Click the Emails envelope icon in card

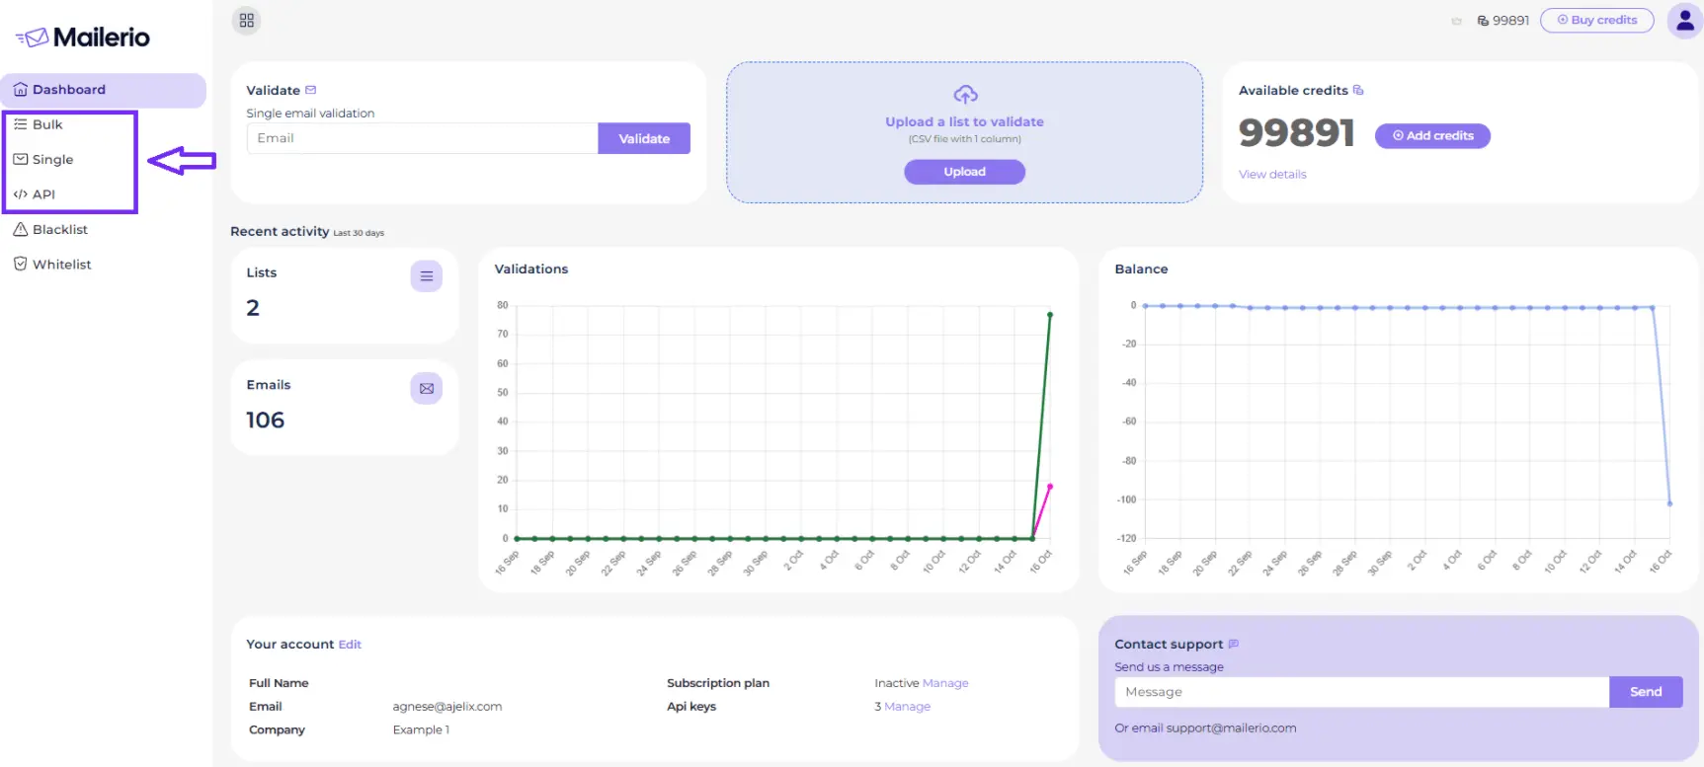pos(426,389)
